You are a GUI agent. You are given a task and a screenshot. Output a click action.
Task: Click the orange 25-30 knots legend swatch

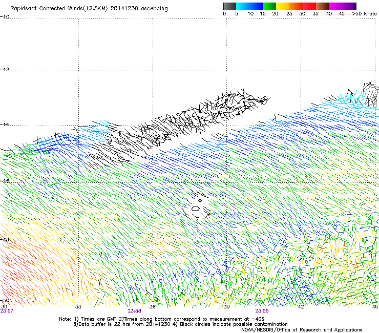[296, 6]
